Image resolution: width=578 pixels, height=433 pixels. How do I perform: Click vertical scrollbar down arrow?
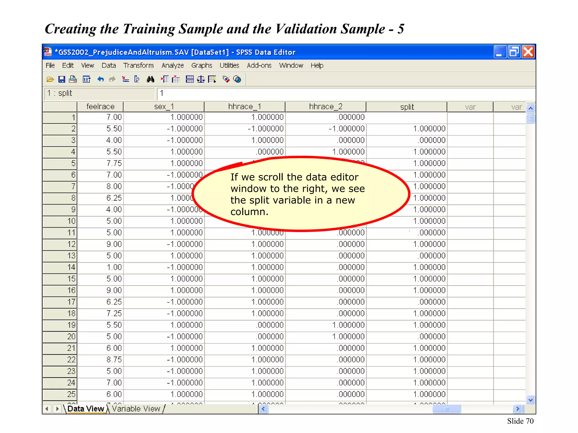tap(531, 400)
